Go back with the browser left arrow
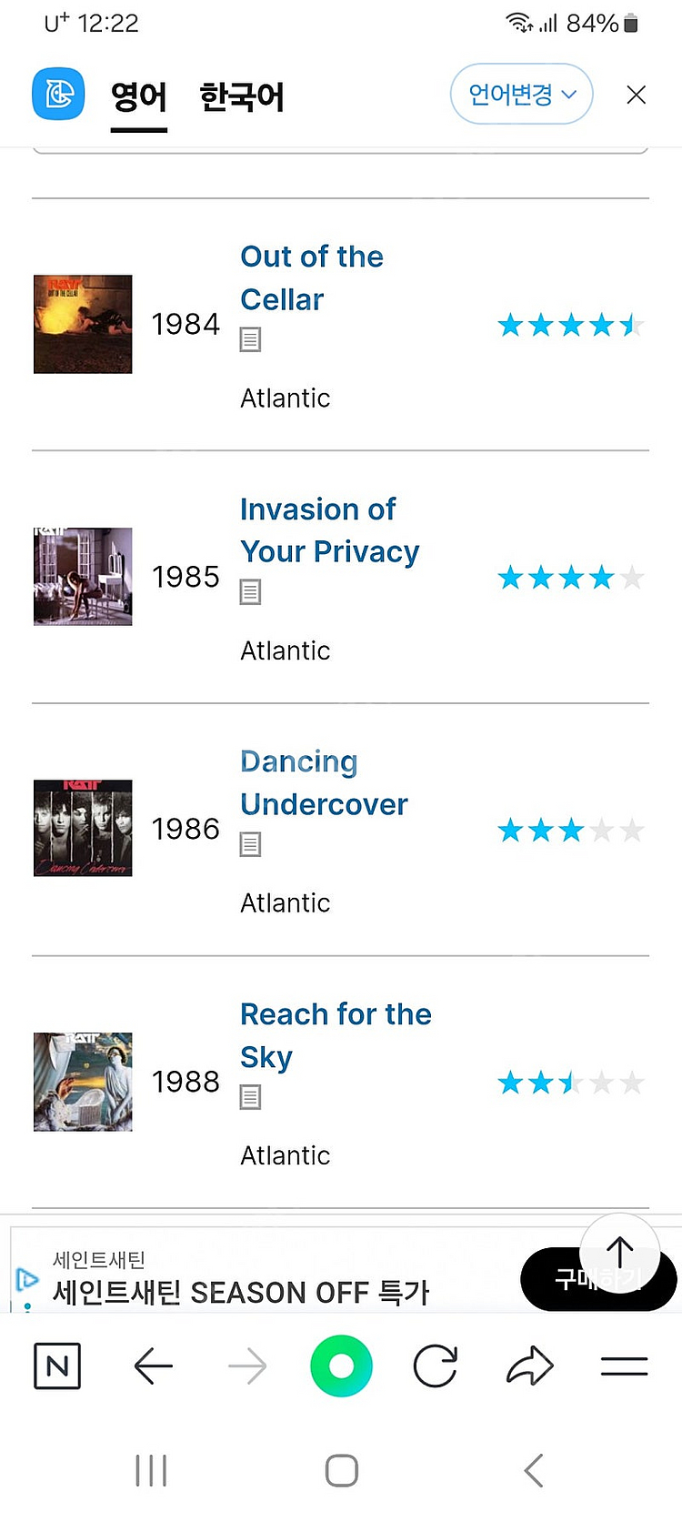Viewport: 682px width, 1522px height. (x=153, y=1366)
